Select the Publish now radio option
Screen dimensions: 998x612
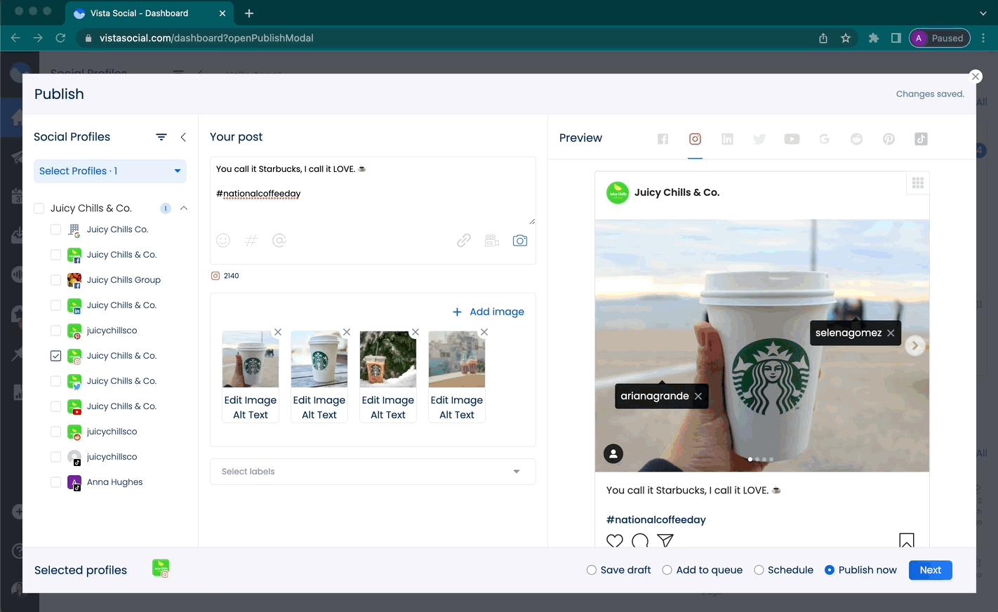(830, 570)
